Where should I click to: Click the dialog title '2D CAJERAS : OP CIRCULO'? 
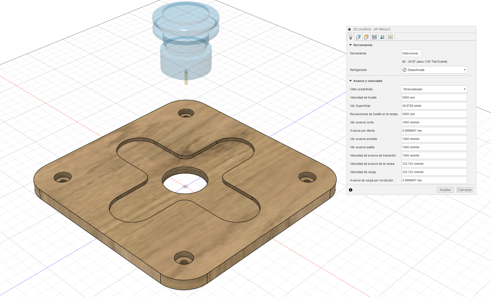coord(372,29)
